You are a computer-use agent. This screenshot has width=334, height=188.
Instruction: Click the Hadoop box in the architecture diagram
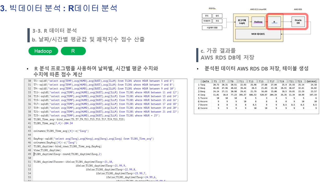tap(258, 22)
